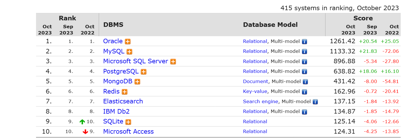Image resolution: width=420 pixels, height=139 pixels.
Task: Select the score 896.88
Action: (x=345, y=61)
